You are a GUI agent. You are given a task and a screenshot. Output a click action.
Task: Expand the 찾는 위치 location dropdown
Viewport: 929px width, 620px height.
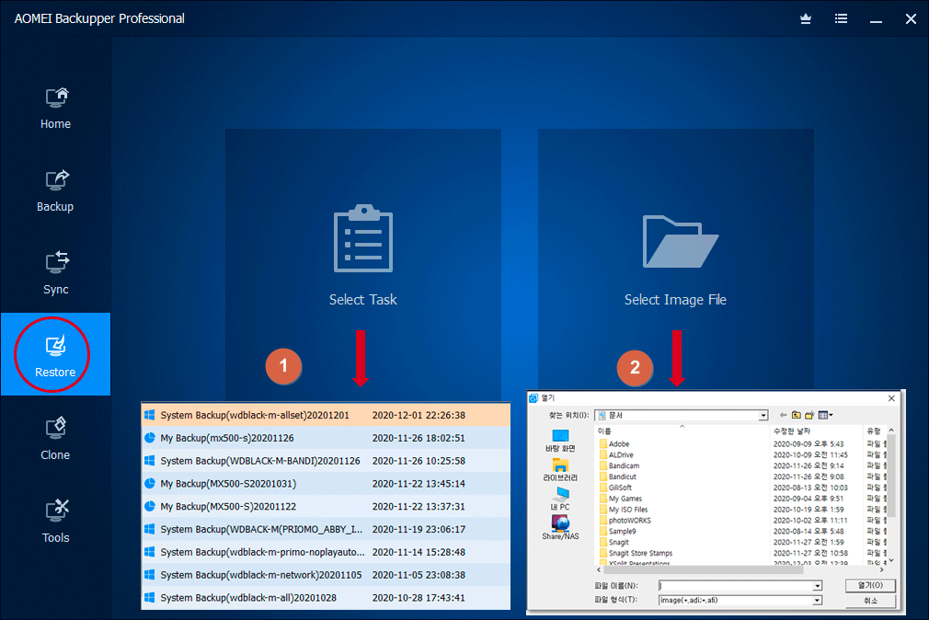pyautogui.click(x=763, y=416)
